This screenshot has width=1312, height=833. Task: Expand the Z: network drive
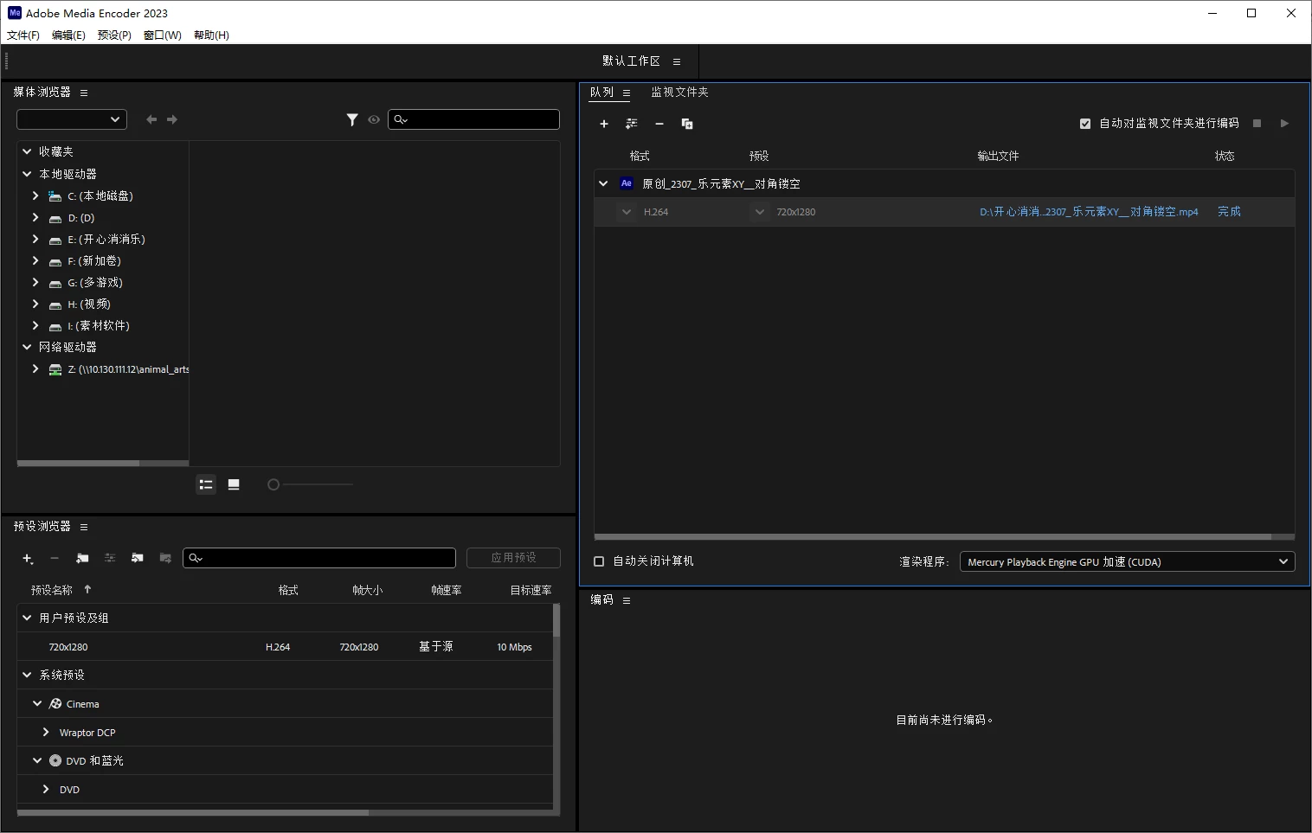(x=35, y=368)
